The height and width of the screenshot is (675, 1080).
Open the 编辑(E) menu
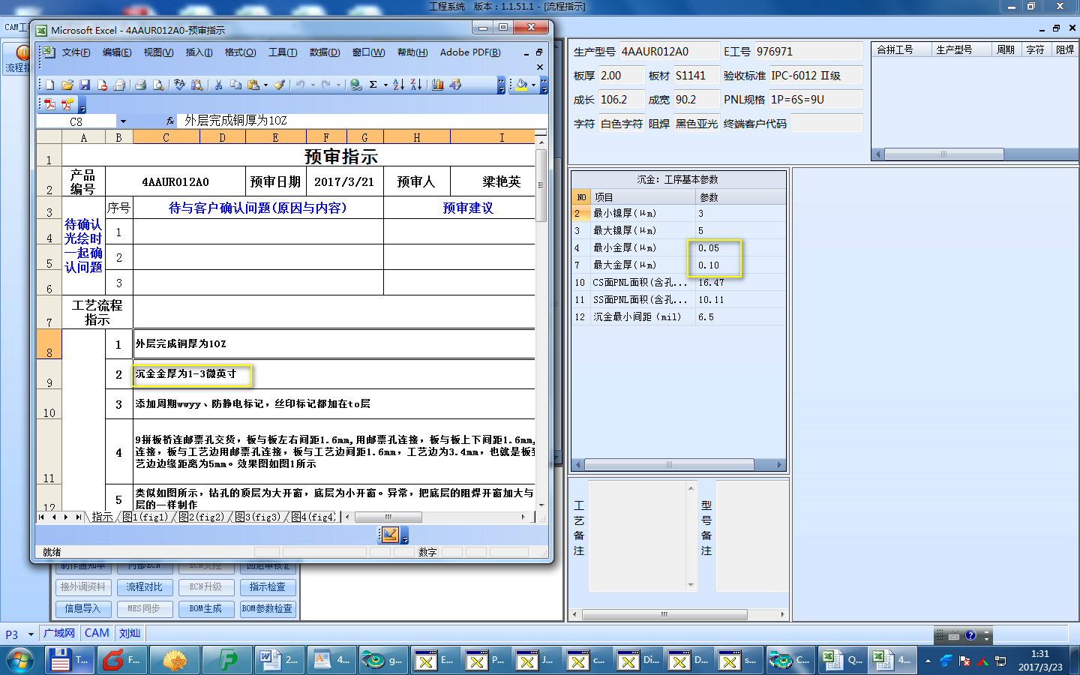[117, 52]
